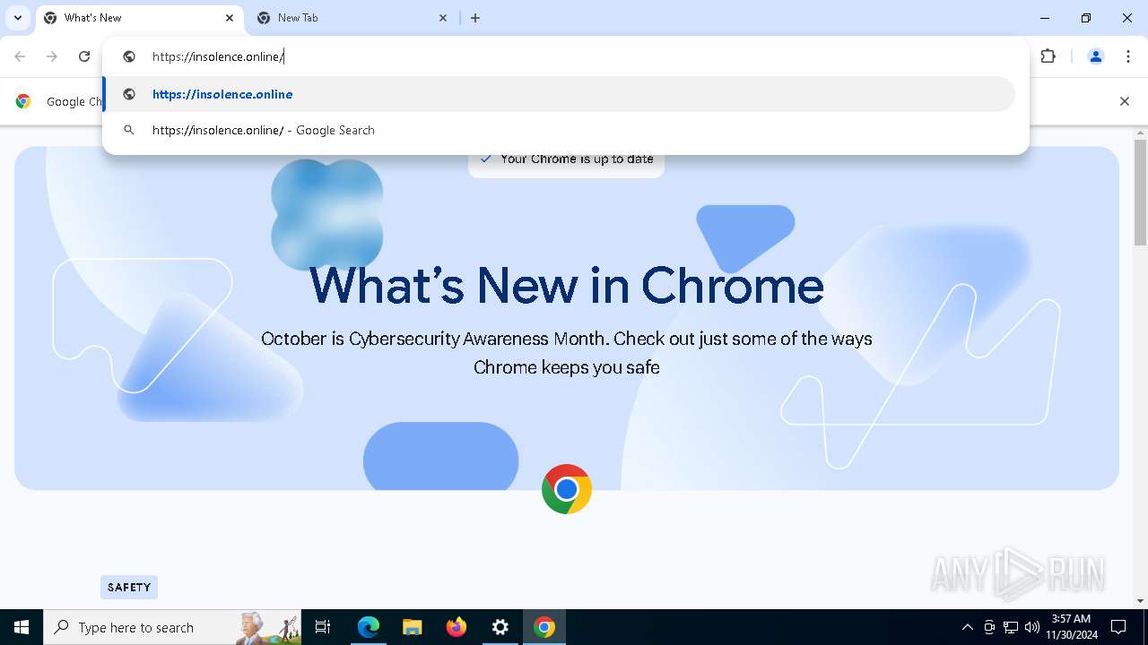Switch to the What's New tab
This screenshot has height=645, width=1148.
coord(139,18)
